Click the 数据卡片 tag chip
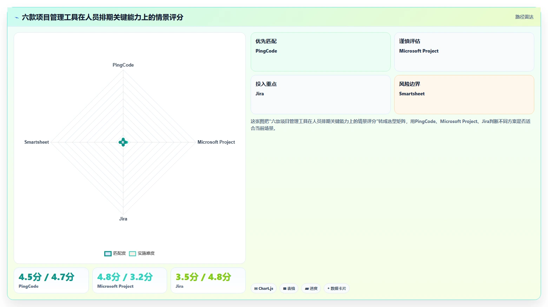Viewport: 548px width, 307px height. click(336, 288)
